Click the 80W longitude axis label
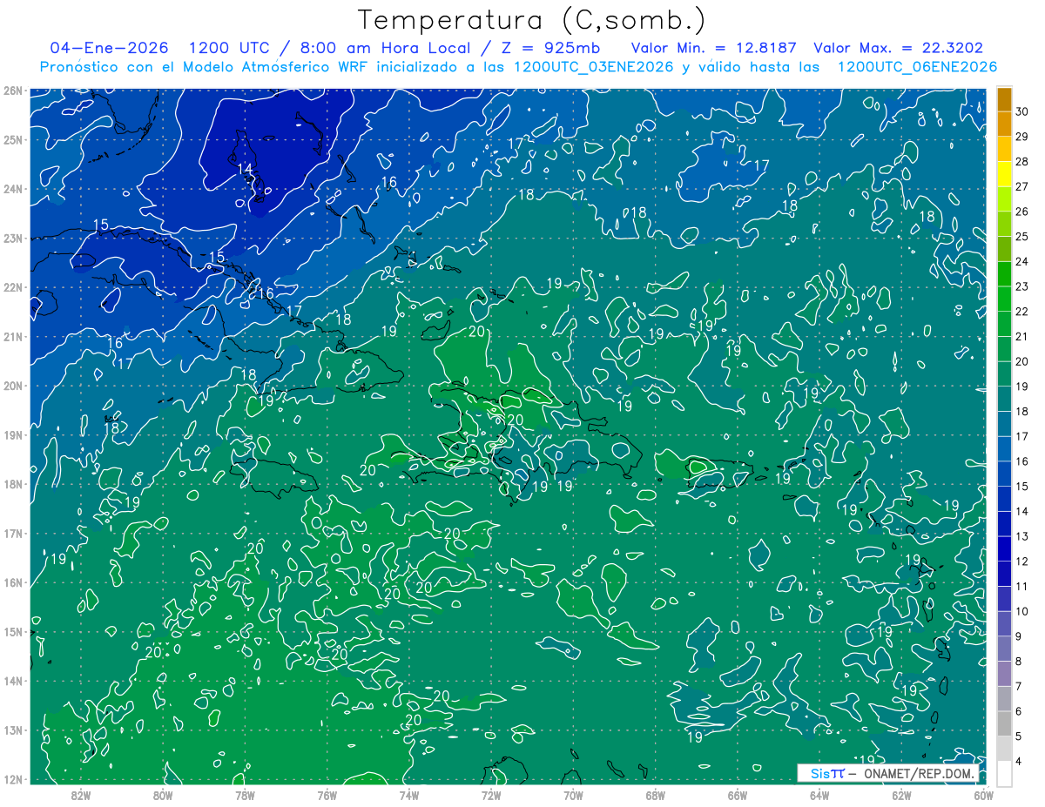This screenshot has height=807, width=1045. click(163, 795)
